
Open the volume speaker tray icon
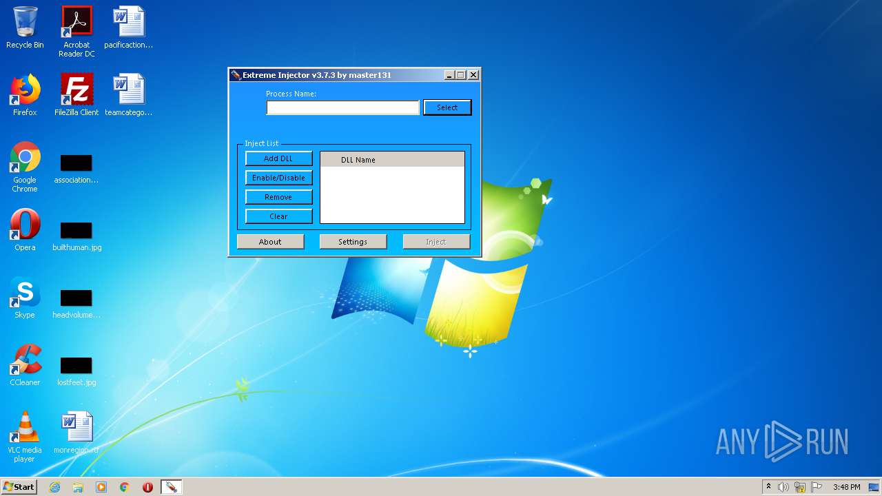click(x=783, y=487)
